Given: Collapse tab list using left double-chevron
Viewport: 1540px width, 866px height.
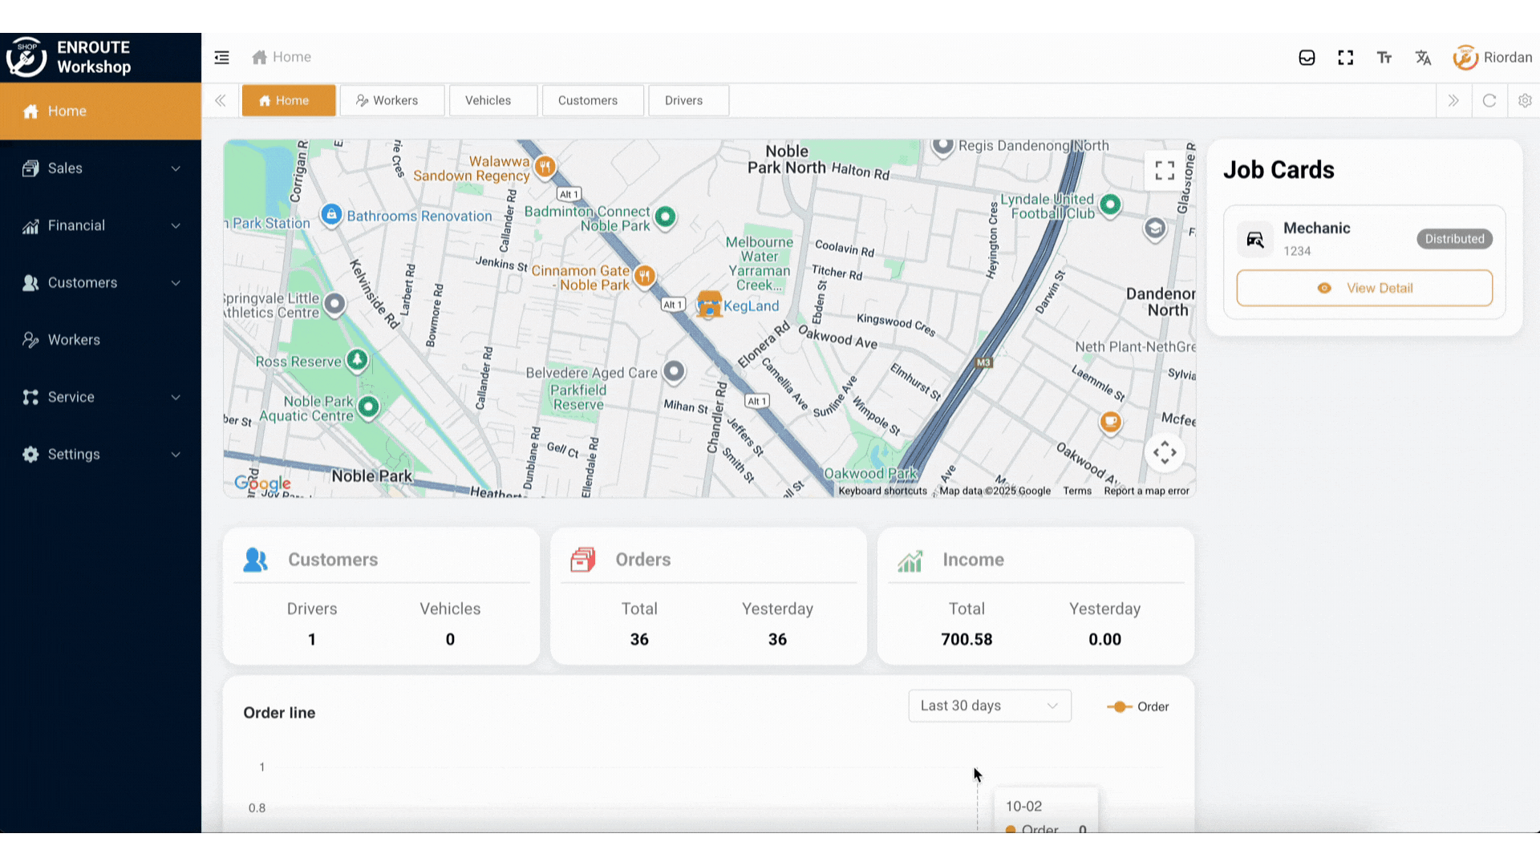Looking at the screenshot, I should [221, 100].
